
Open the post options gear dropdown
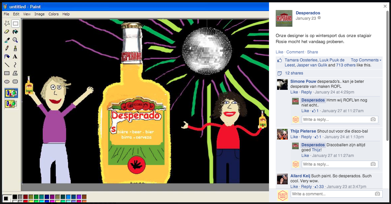(319, 18)
